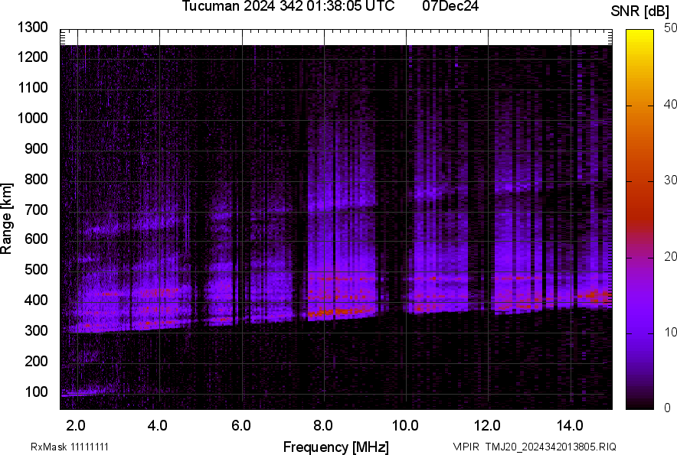Click the colorbar tick label 30
This screenshot has width=677, height=455.
pyautogui.click(x=671, y=180)
